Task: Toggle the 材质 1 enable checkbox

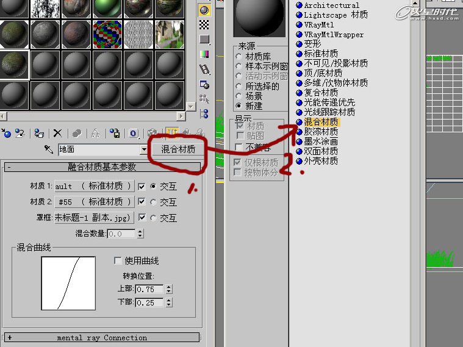Action: click(142, 187)
